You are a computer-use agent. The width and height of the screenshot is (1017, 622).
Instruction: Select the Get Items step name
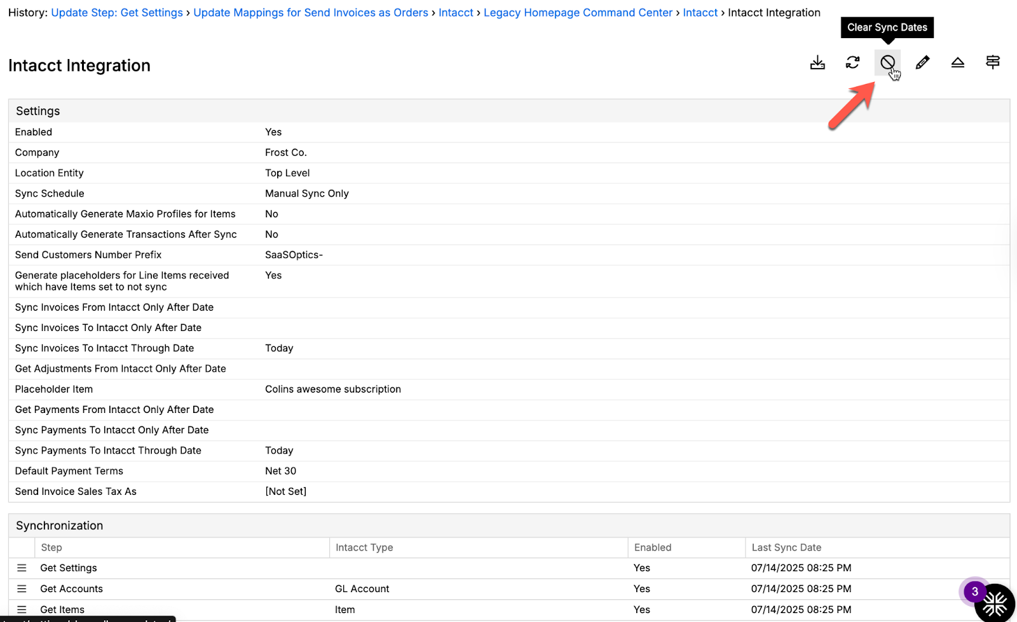coord(62,610)
